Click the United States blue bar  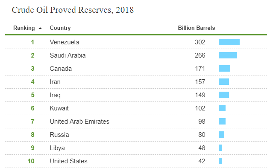220,161
